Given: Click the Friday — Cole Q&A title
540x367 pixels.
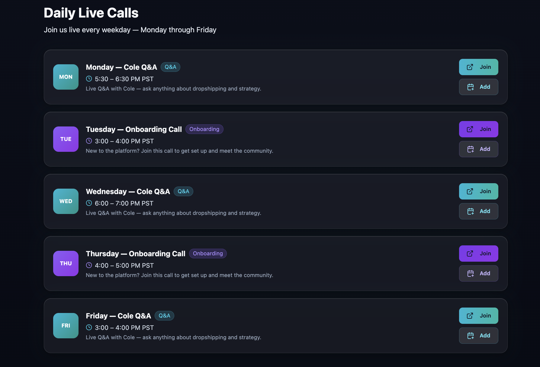Looking at the screenshot, I should (118, 316).
